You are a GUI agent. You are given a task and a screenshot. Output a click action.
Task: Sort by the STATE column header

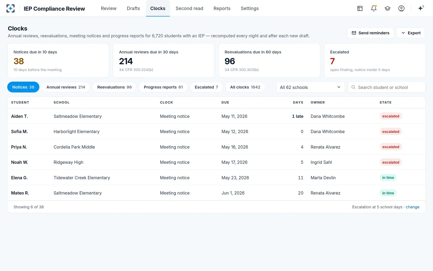tap(385, 102)
